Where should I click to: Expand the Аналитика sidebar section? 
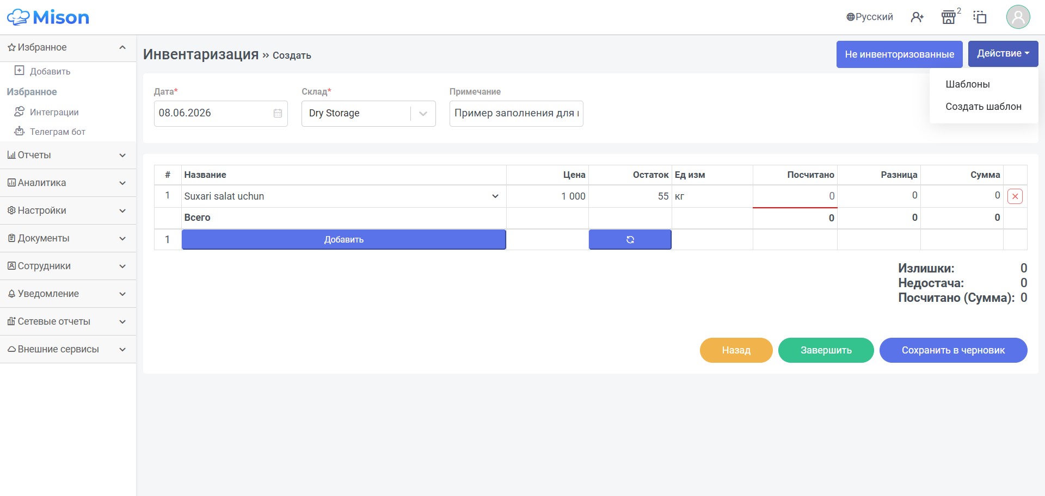pos(68,183)
